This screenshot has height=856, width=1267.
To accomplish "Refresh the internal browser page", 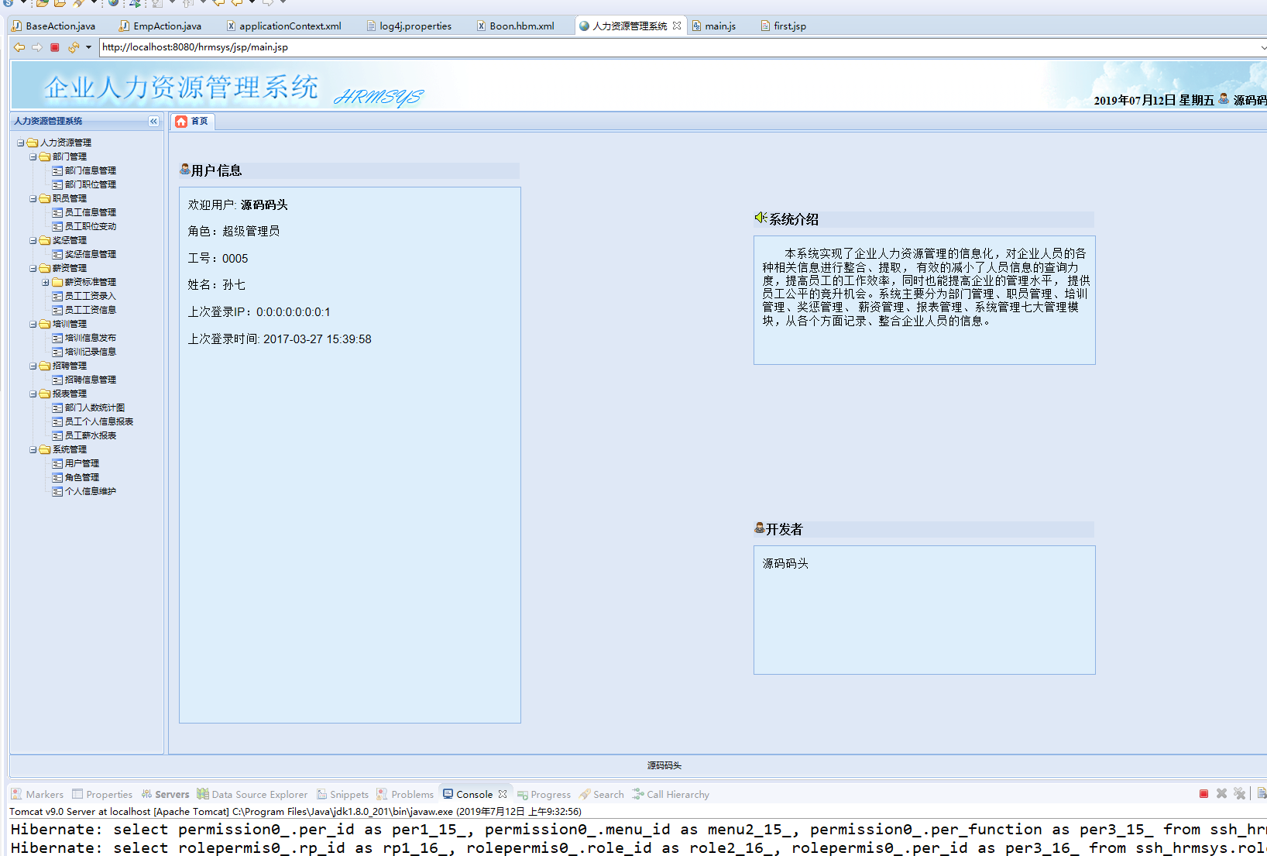I will pos(74,47).
